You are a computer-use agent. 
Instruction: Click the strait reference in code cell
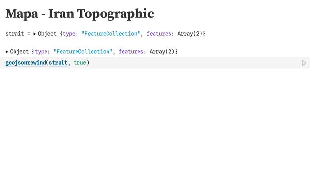[58, 63]
